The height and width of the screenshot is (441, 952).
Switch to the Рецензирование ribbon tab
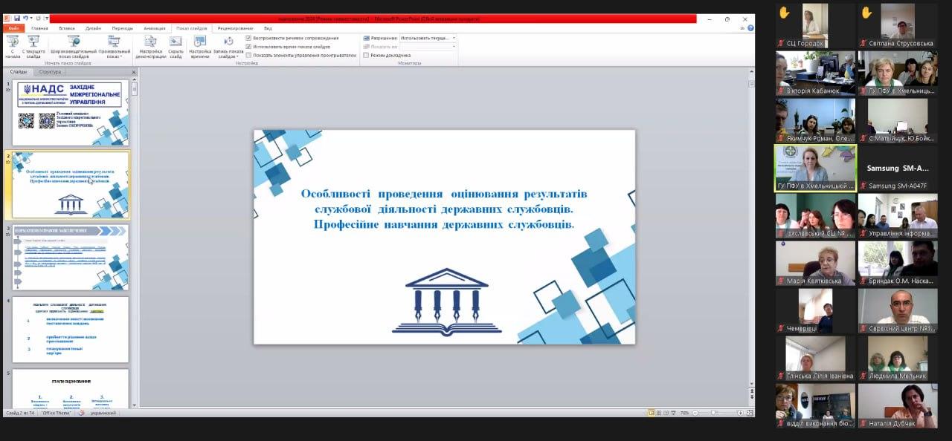236,28
